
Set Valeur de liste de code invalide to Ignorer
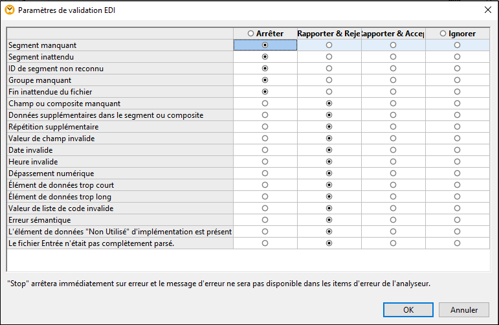pos(458,208)
